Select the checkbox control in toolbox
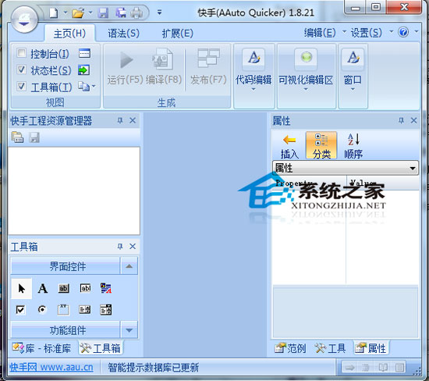This screenshot has width=429, height=381. pos(21,310)
